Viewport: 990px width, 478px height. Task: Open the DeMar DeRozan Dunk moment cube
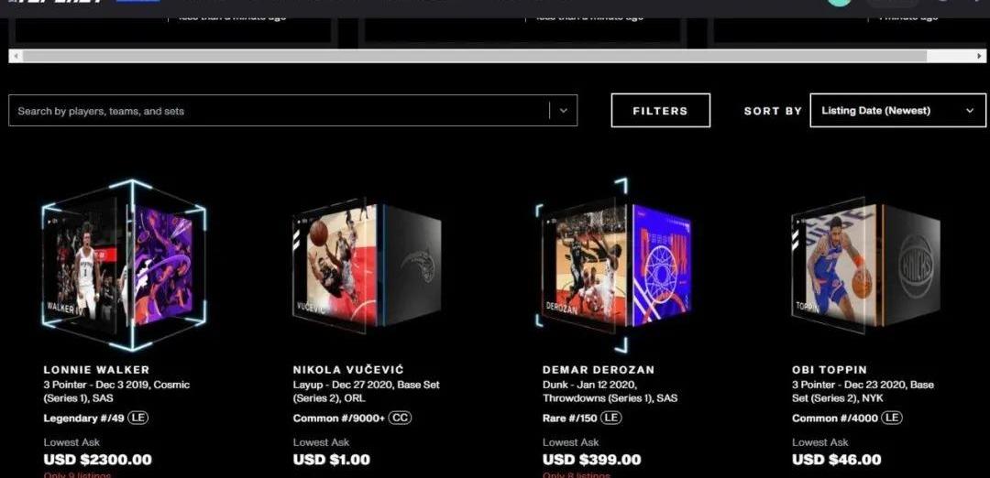(x=614, y=266)
